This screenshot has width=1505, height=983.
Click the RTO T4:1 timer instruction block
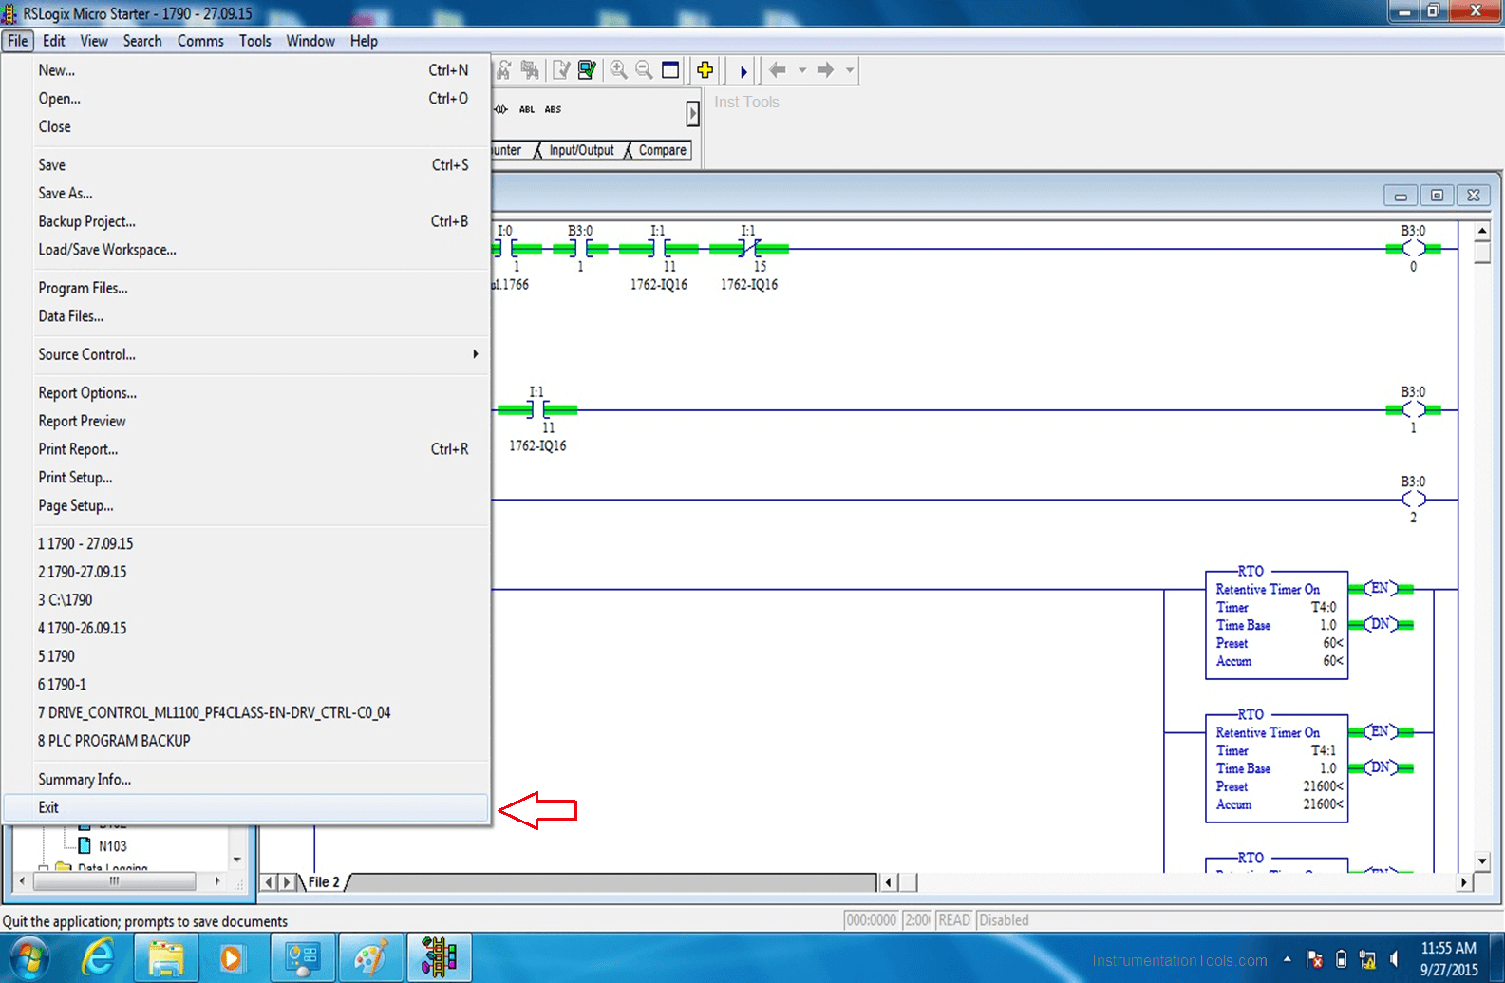(x=1276, y=766)
